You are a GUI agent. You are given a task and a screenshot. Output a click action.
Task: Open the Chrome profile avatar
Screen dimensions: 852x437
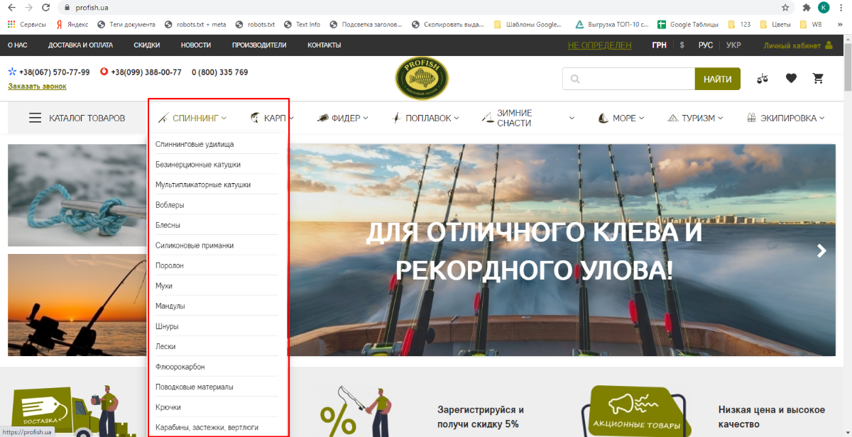(x=824, y=7)
